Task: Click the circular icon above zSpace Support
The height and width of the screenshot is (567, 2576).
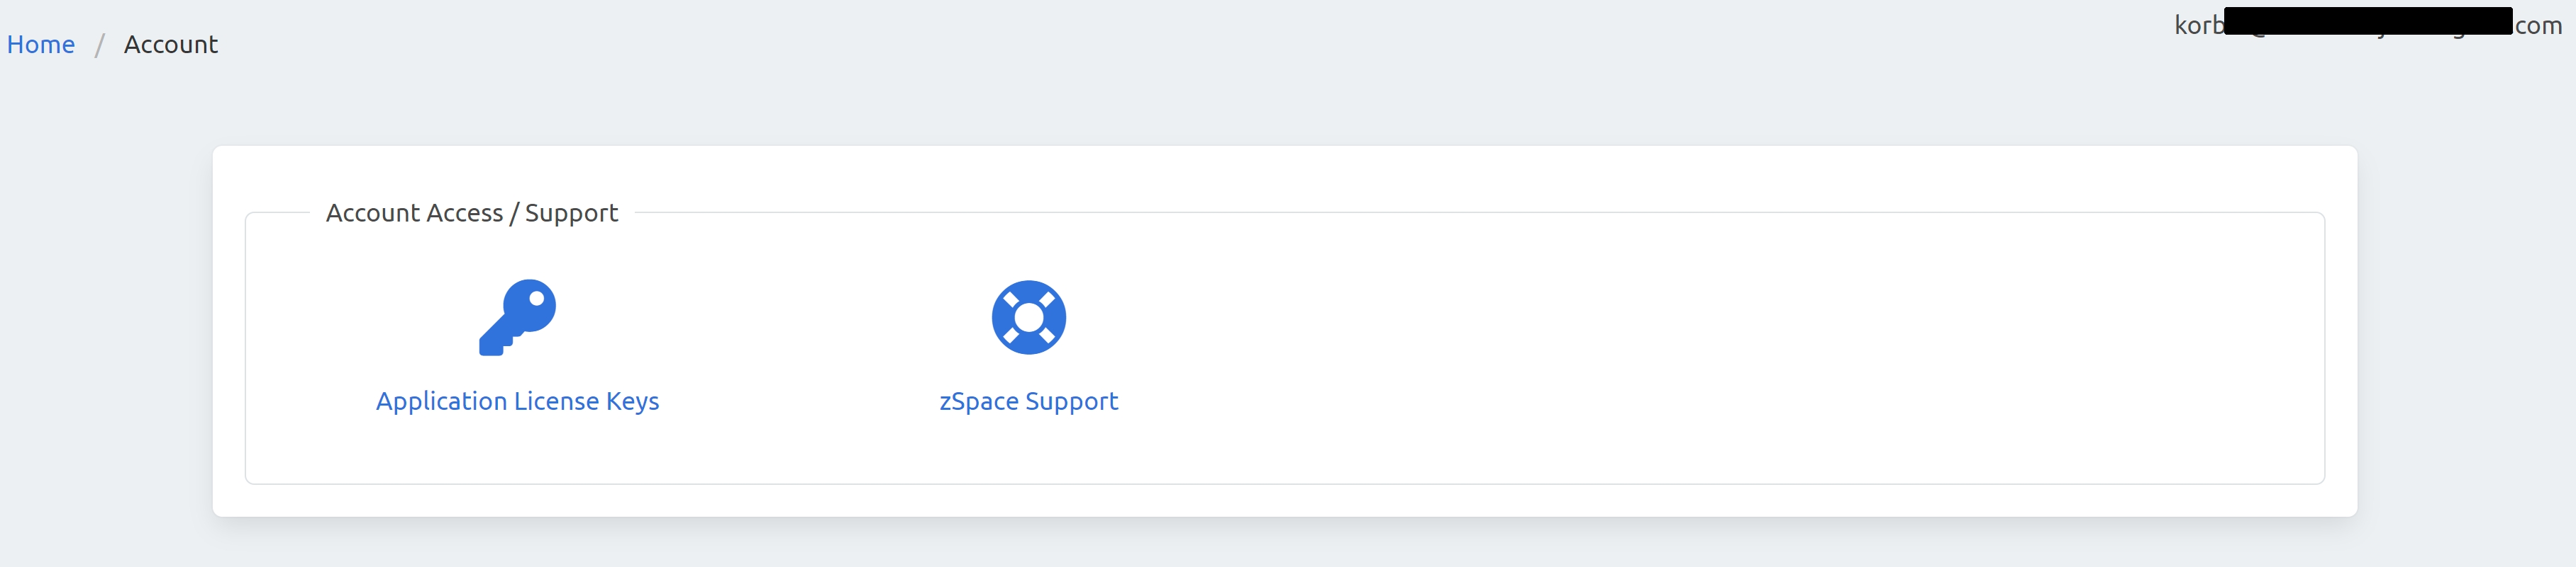Action: pos(1029,316)
